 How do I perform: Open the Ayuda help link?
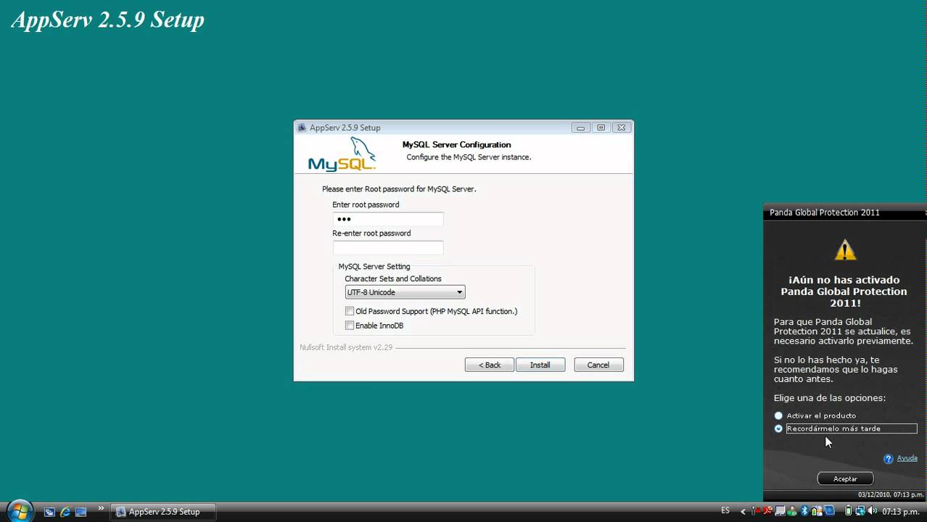click(907, 458)
